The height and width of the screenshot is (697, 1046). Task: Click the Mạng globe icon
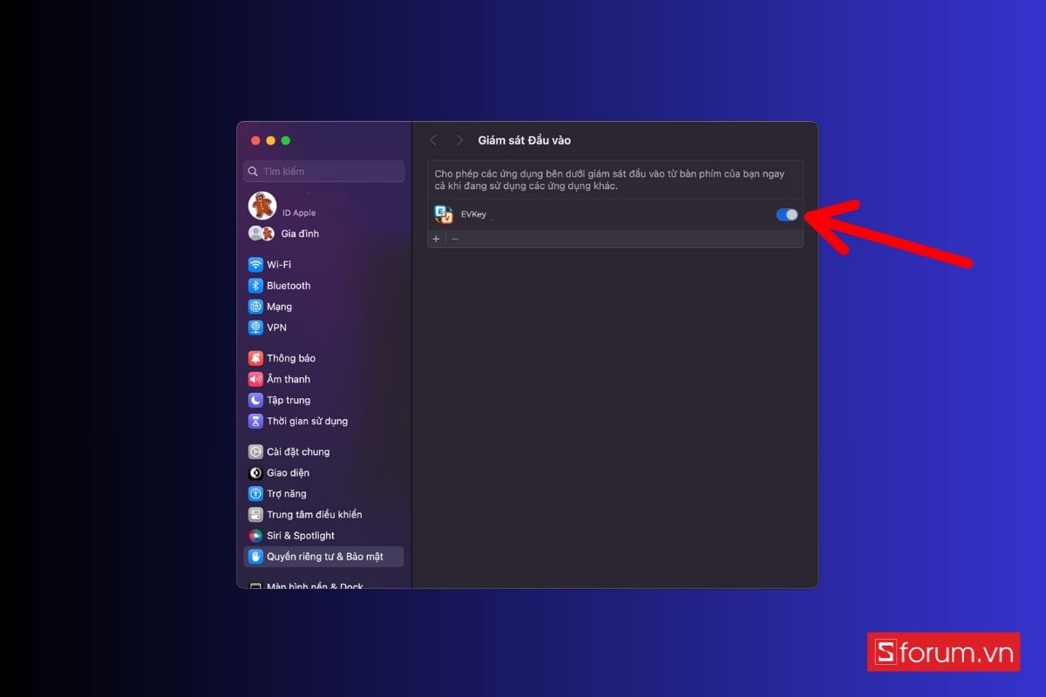pos(255,307)
